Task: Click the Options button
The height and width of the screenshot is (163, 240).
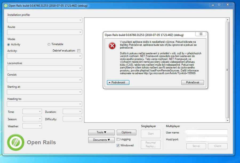Action: 126,132
